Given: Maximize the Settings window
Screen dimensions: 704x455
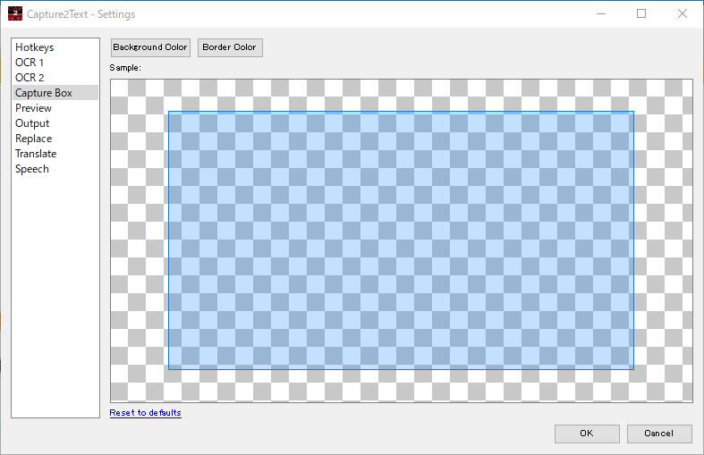Looking at the screenshot, I should tap(641, 14).
